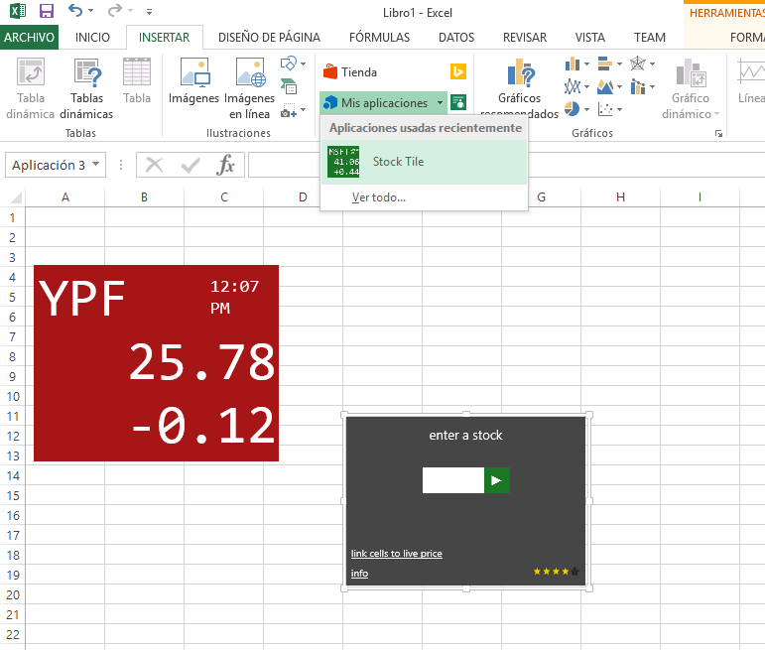Click the Redo arrow icon

tap(115, 10)
